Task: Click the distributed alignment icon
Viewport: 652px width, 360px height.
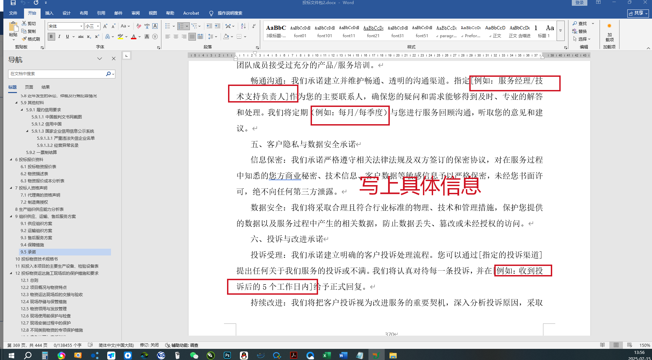Action: pos(200,37)
